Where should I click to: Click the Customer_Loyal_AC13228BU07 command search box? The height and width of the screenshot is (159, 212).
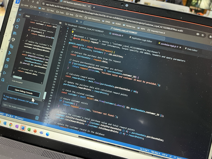click(124, 31)
